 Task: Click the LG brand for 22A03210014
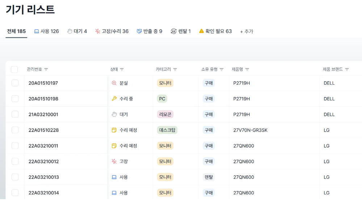[x=327, y=193]
